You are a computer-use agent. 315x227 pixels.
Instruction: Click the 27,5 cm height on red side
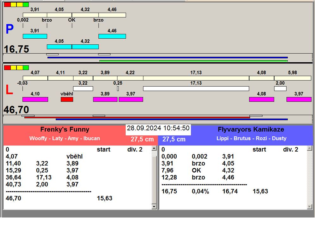coord(142,139)
